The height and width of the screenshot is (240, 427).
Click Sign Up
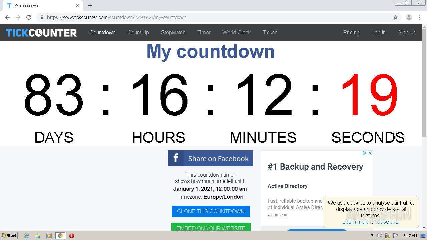point(407,32)
